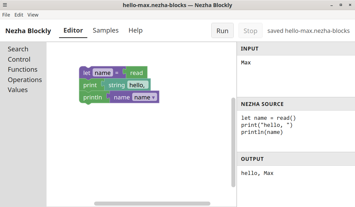Open the Control toolbox category
Image resolution: width=355 pixels, height=207 pixels.
click(19, 59)
